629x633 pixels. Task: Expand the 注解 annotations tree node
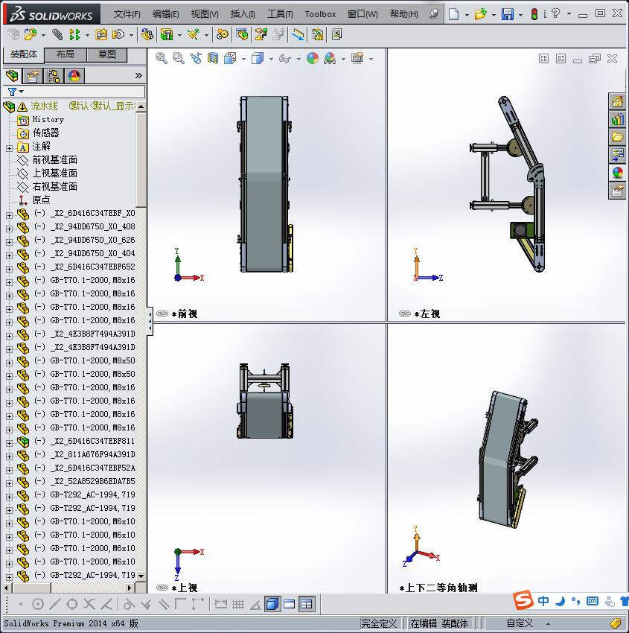[9, 148]
